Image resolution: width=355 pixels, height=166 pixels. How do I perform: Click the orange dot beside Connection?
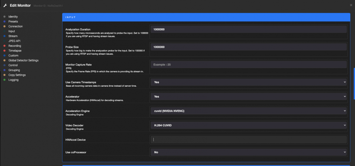5,27
